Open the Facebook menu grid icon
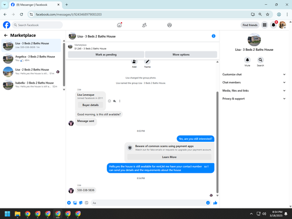The height and width of the screenshot is (219, 292). 265,25
